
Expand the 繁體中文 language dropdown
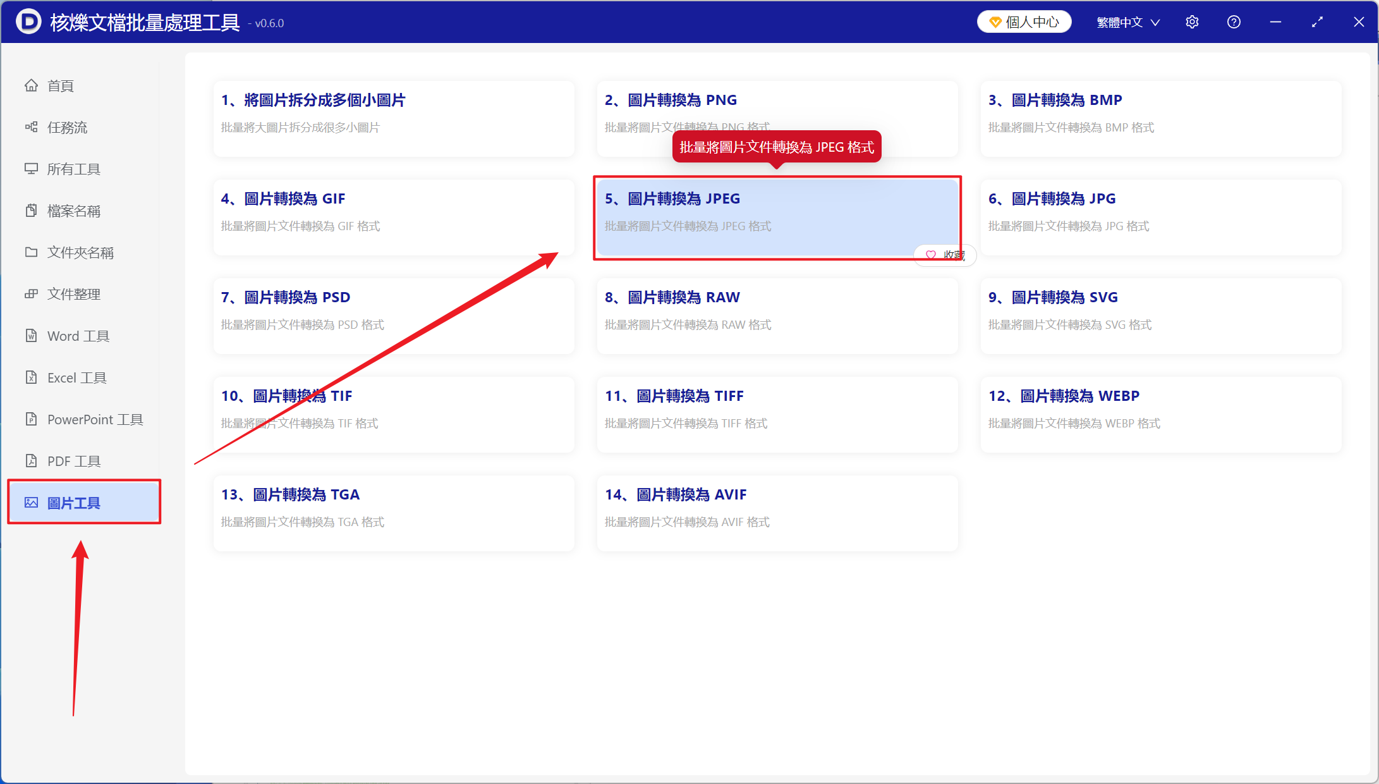pyautogui.click(x=1128, y=22)
